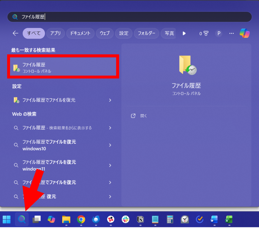Switch to the ドキュメント filter tab
This screenshot has height=235, width=259.
80,33
